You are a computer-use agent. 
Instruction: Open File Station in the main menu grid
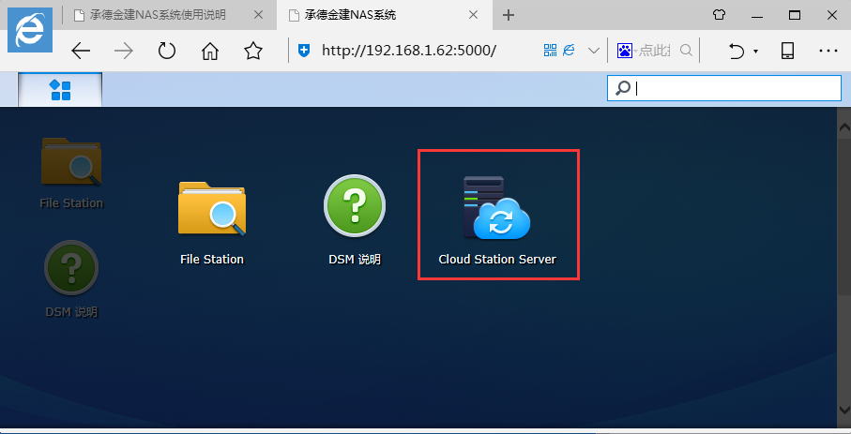coord(212,222)
